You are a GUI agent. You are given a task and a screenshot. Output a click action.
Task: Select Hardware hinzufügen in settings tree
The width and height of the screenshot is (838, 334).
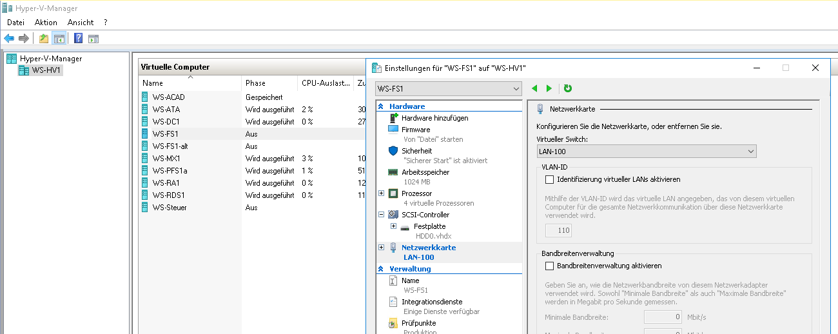(x=434, y=118)
